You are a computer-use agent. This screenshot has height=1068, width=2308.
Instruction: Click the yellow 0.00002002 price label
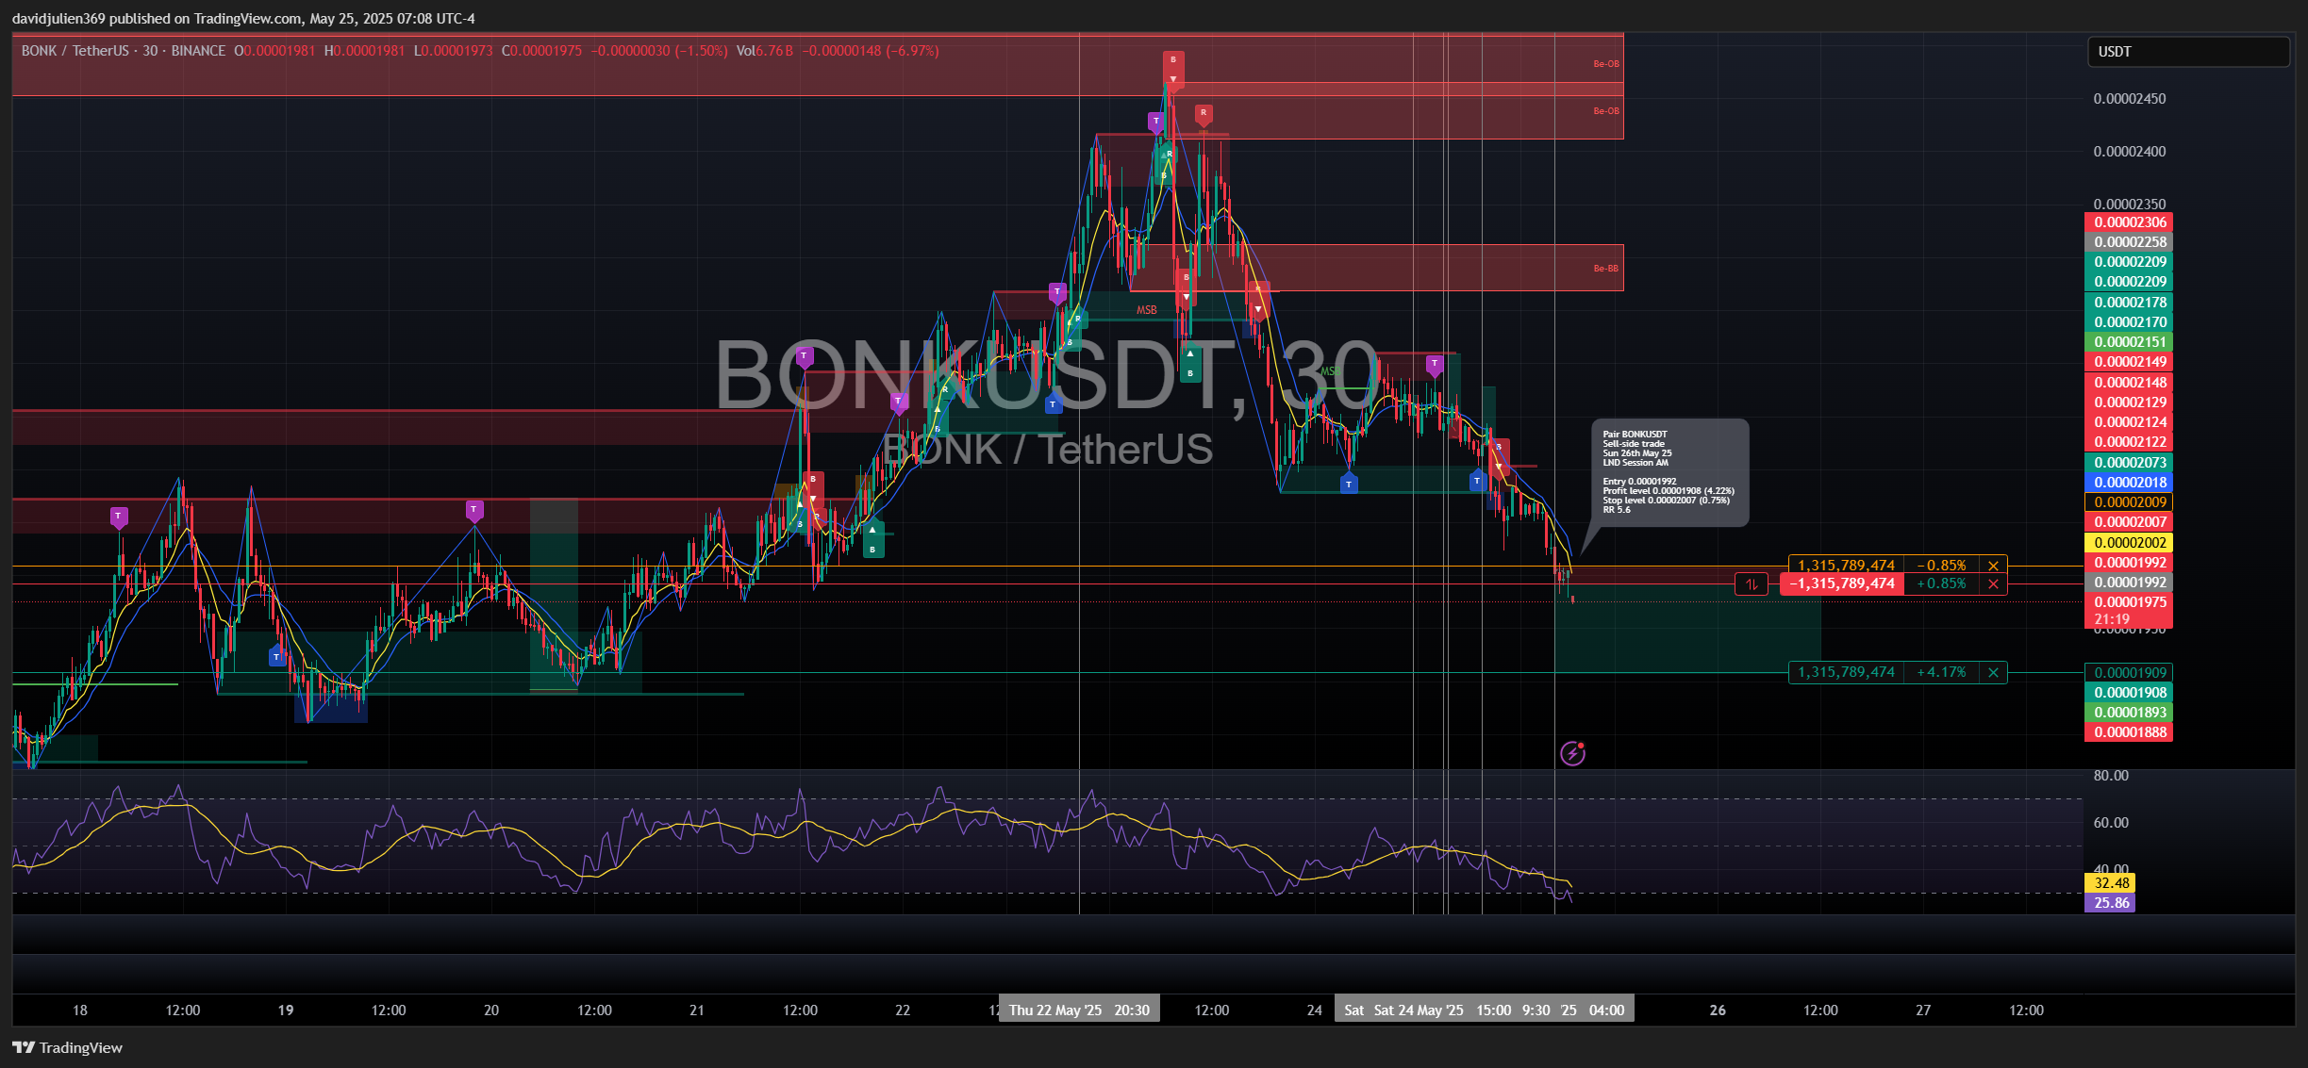(x=2128, y=543)
